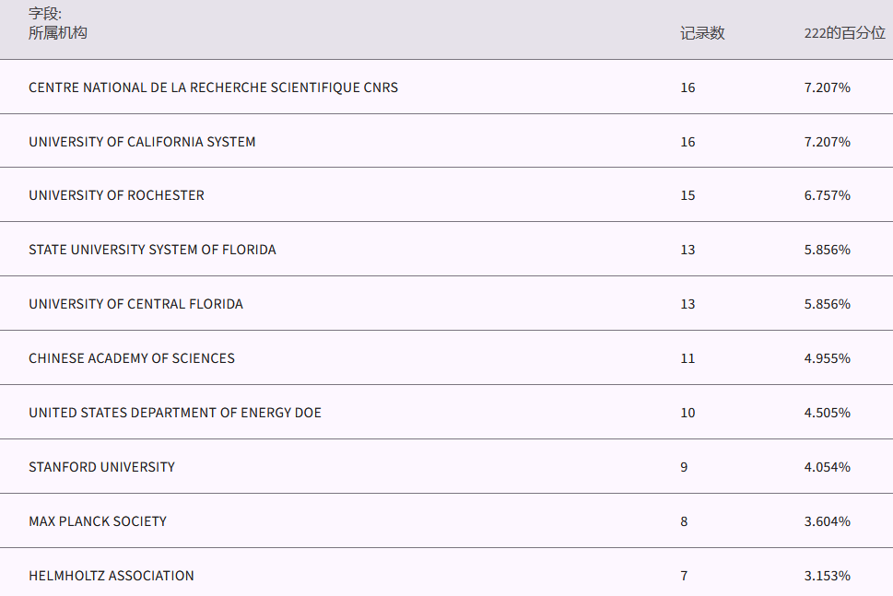Select the University of Rochester row
The height and width of the screenshot is (596, 893).
(x=116, y=195)
